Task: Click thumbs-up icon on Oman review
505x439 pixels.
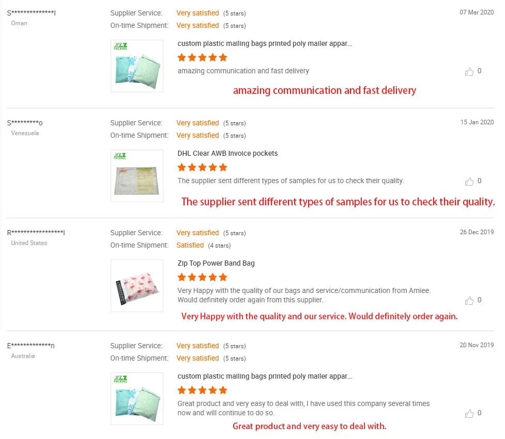Action: pyautogui.click(x=469, y=72)
